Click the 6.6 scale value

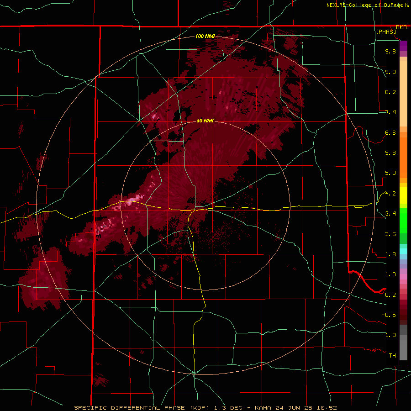point(390,132)
